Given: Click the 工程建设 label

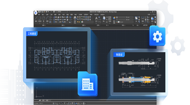Looking at the screenshot, I should pos(32,34).
